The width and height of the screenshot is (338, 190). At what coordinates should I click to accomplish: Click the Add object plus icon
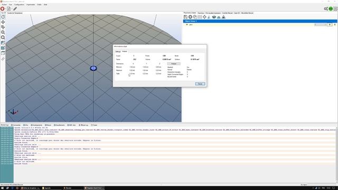click(x=190, y=17)
